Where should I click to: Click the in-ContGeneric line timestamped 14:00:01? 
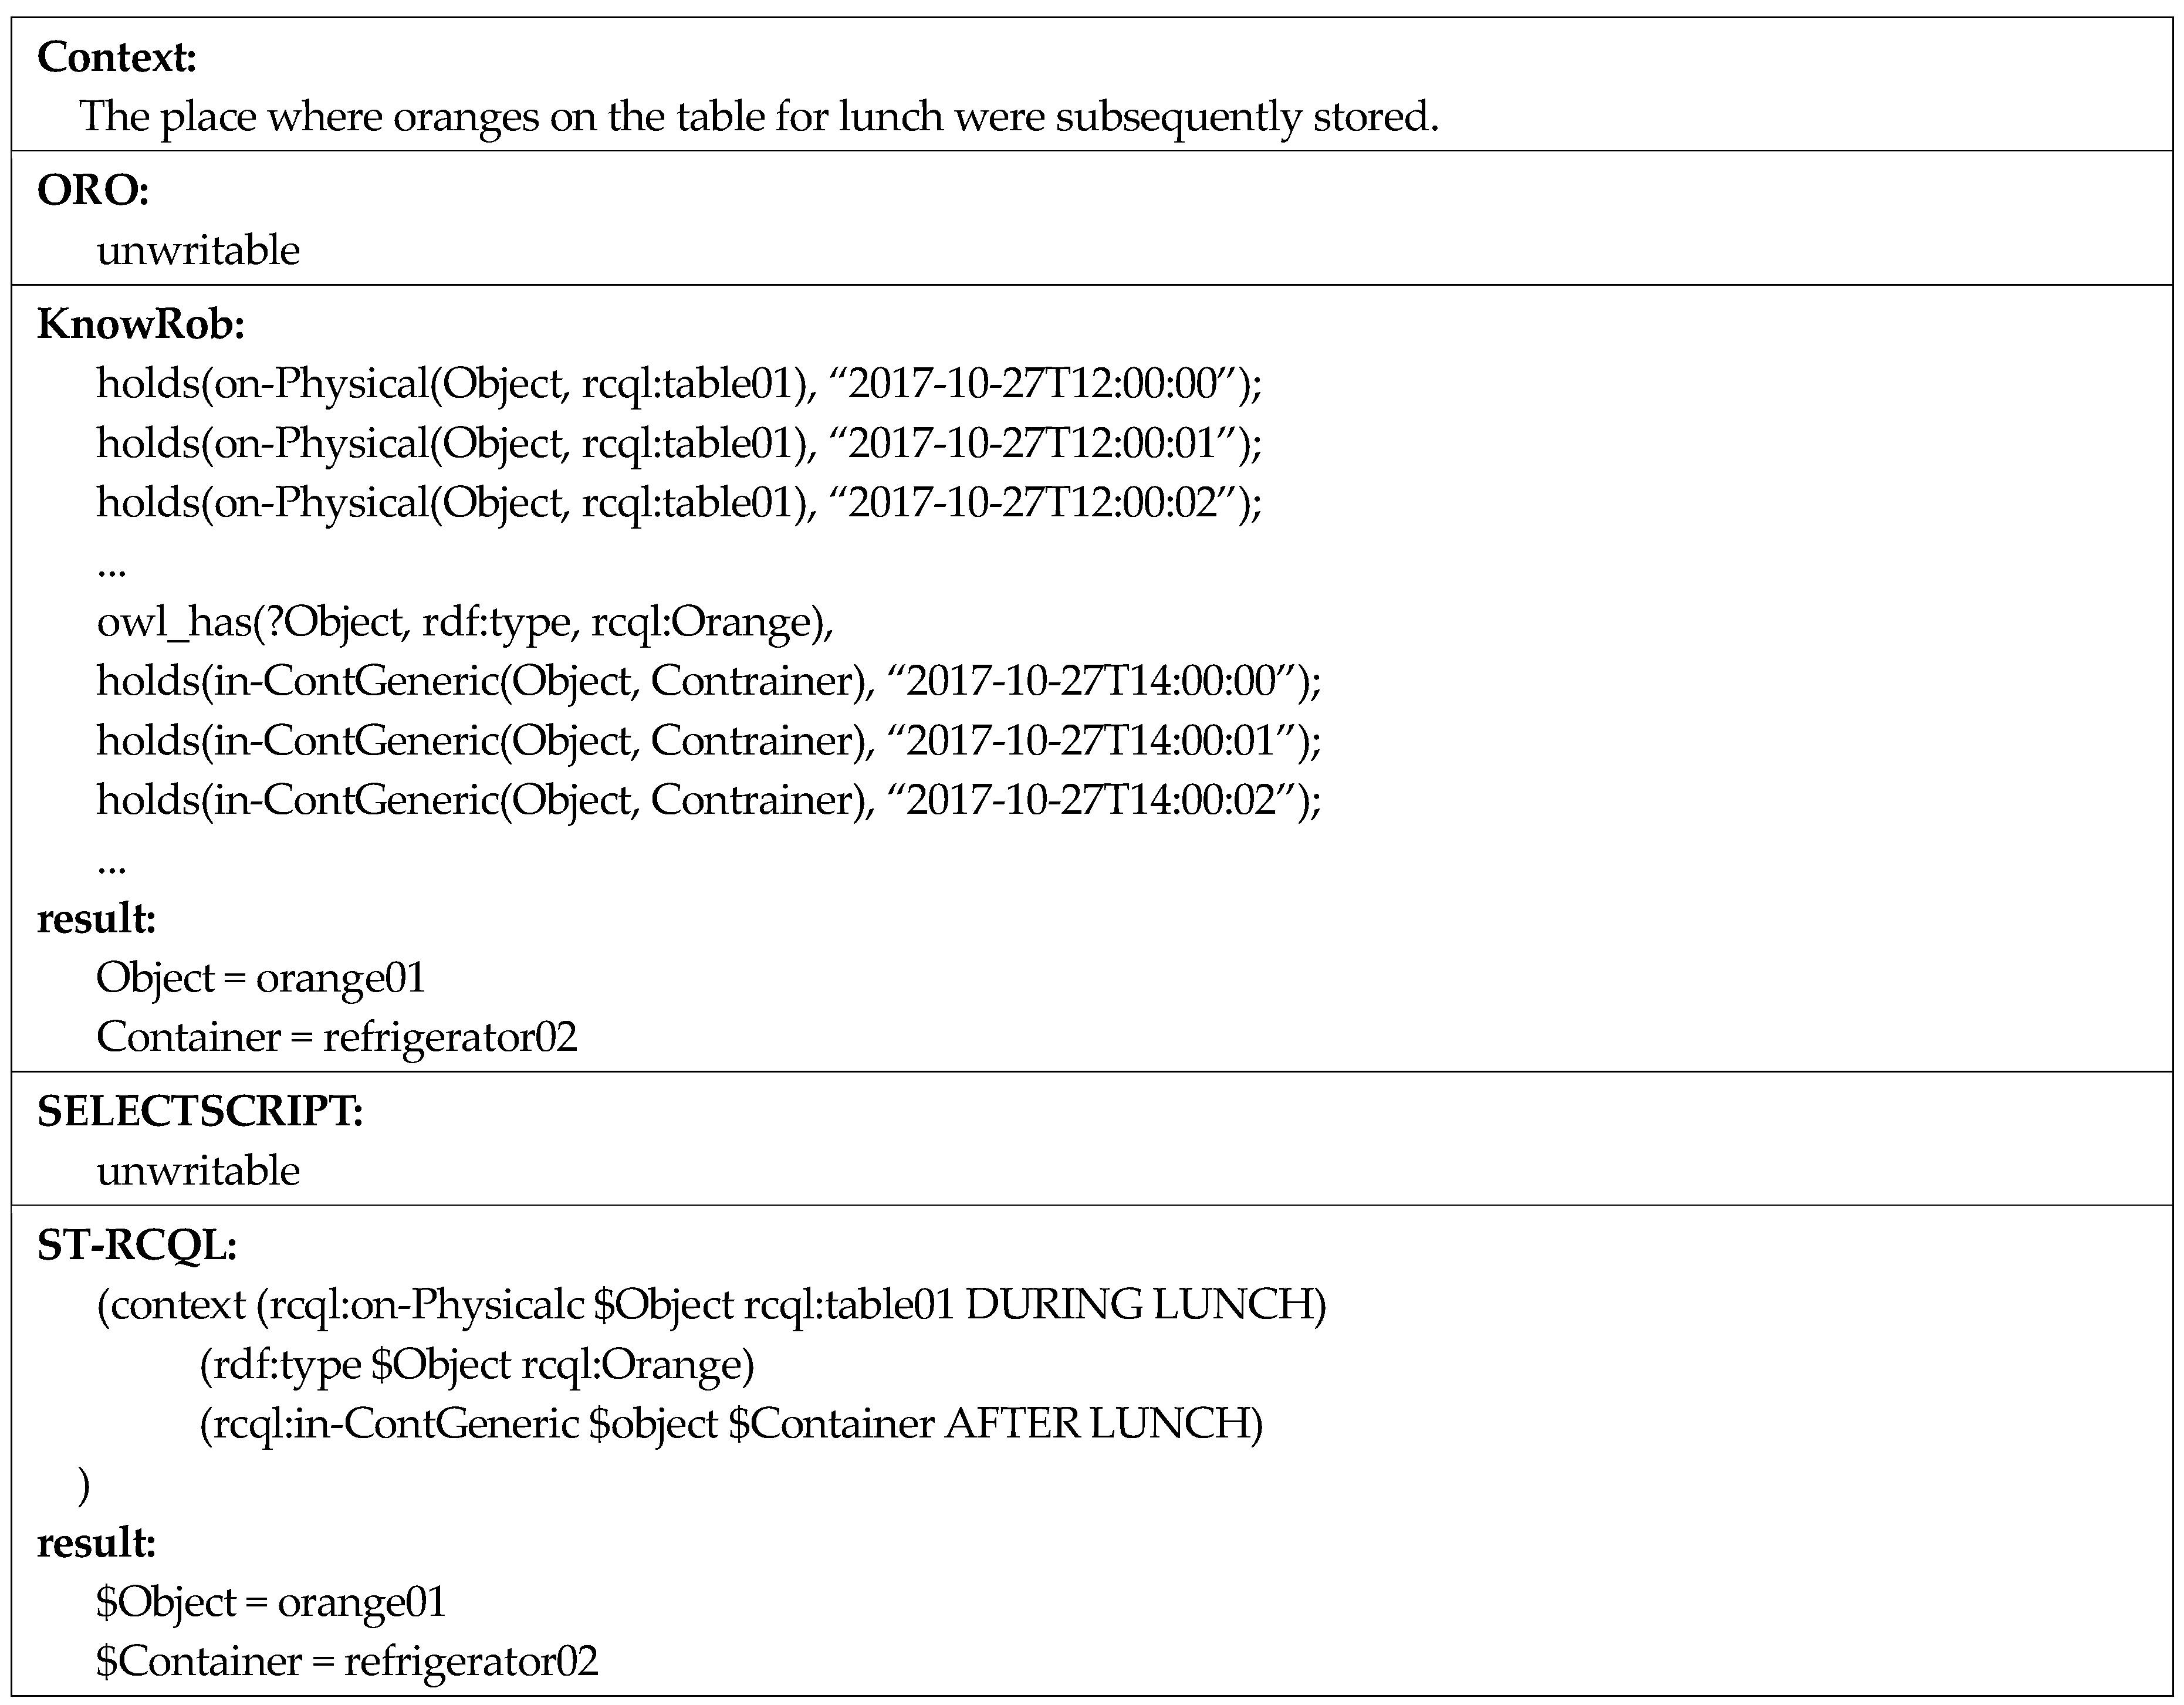708,741
